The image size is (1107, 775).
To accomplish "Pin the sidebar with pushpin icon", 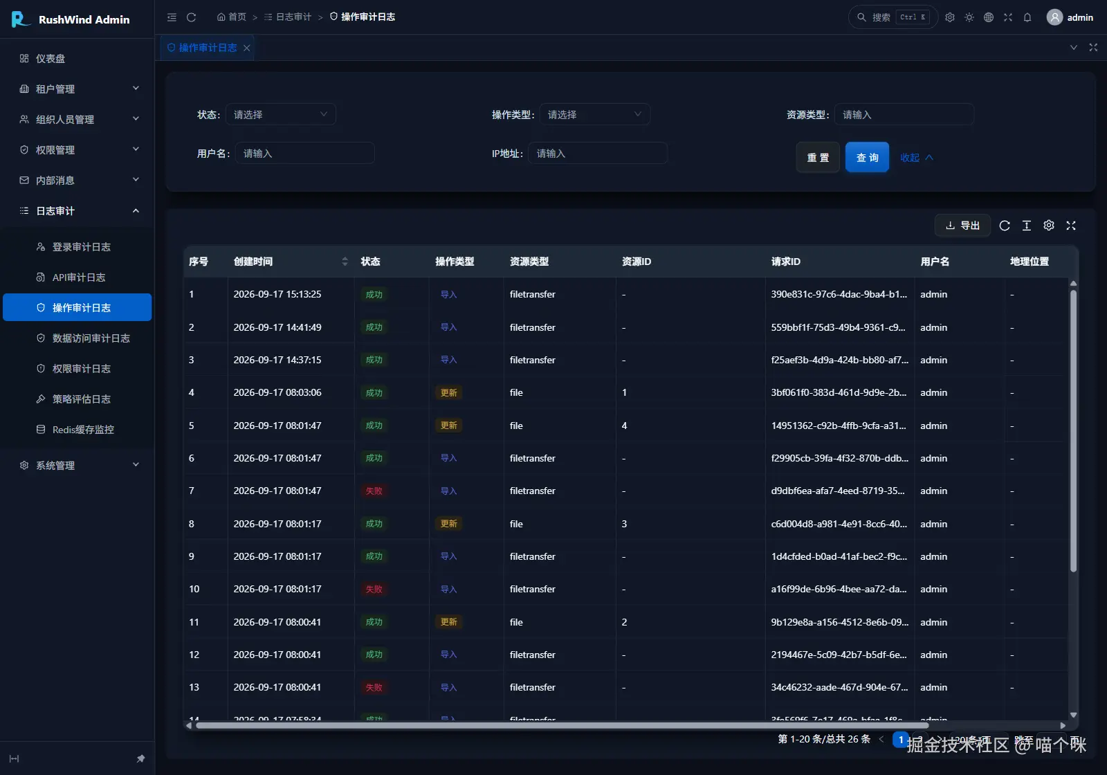I will pyautogui.click(x=140, y=759).
